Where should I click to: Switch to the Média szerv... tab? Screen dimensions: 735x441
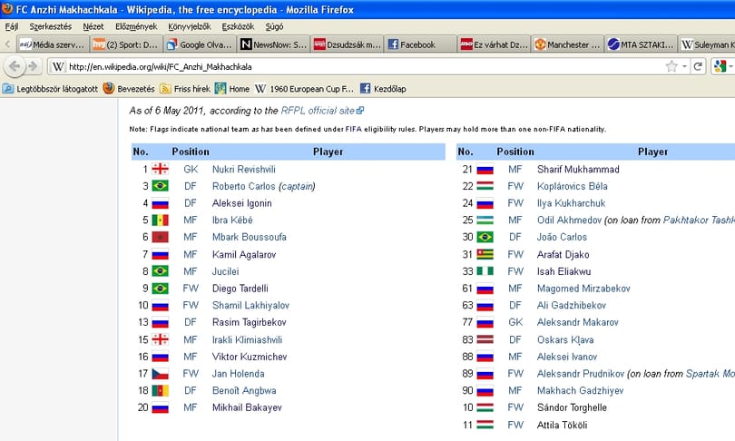[53, 44]
